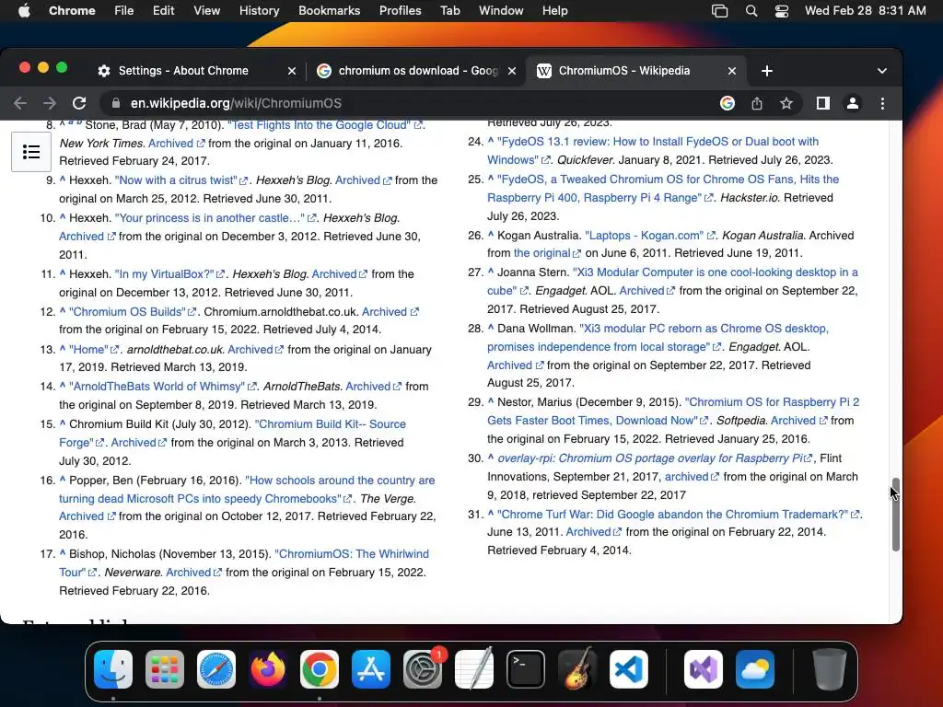Open new tab with plus button
Viewport: 943px width, 707px height.
(767, 71)
